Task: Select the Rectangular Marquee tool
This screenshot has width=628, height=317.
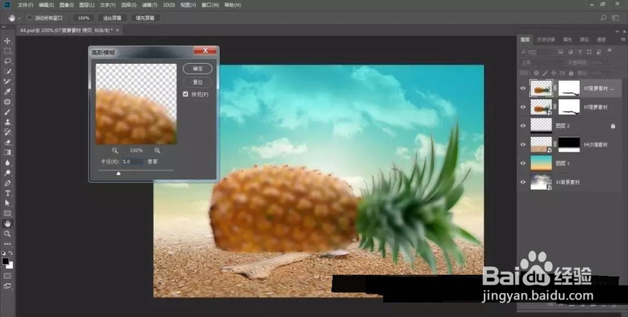Action: (7, 51)
